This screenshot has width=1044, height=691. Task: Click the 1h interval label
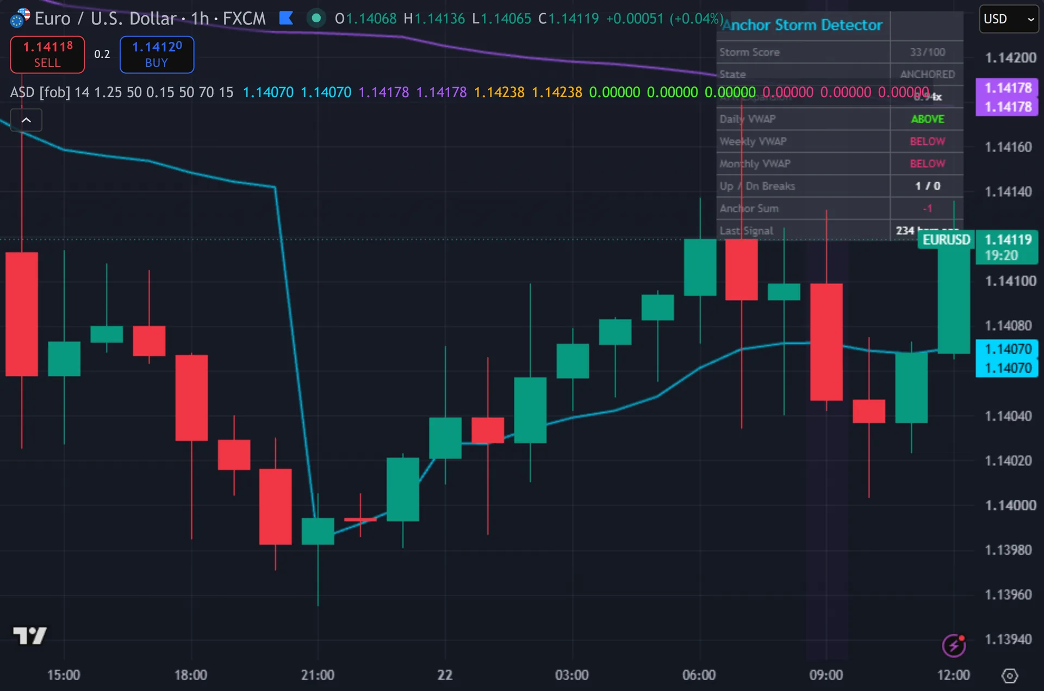(200, 18)
